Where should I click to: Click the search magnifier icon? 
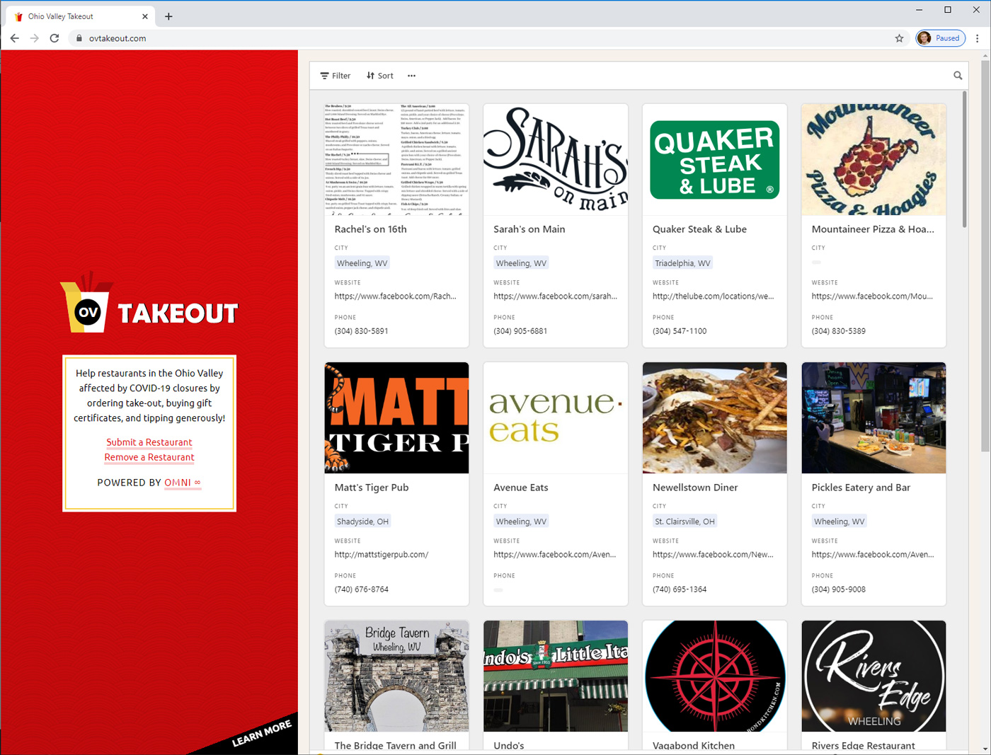tap(958, 76)
